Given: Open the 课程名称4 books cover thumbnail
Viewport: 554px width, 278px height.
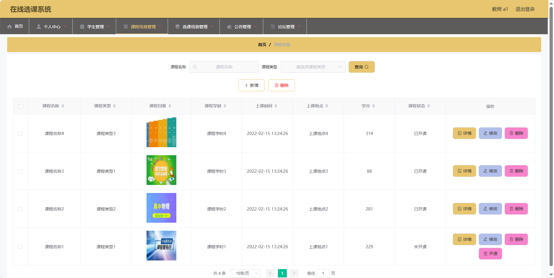Looking at the screenshot, I should (161, 132).
